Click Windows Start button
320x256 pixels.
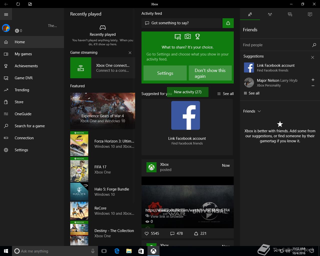6,251
